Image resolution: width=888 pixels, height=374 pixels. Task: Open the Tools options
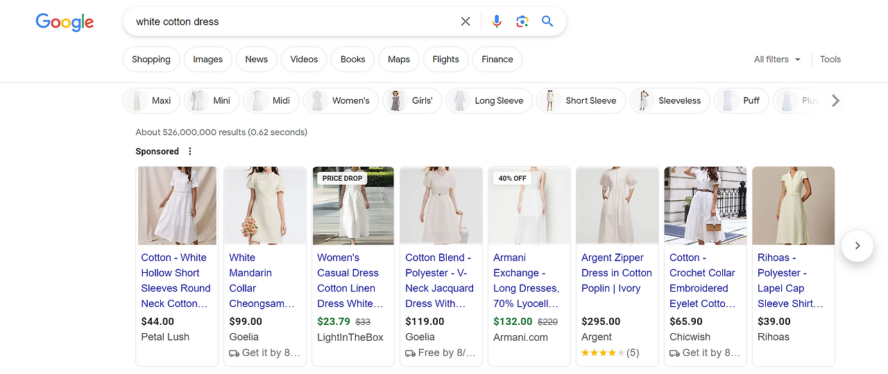830,60
